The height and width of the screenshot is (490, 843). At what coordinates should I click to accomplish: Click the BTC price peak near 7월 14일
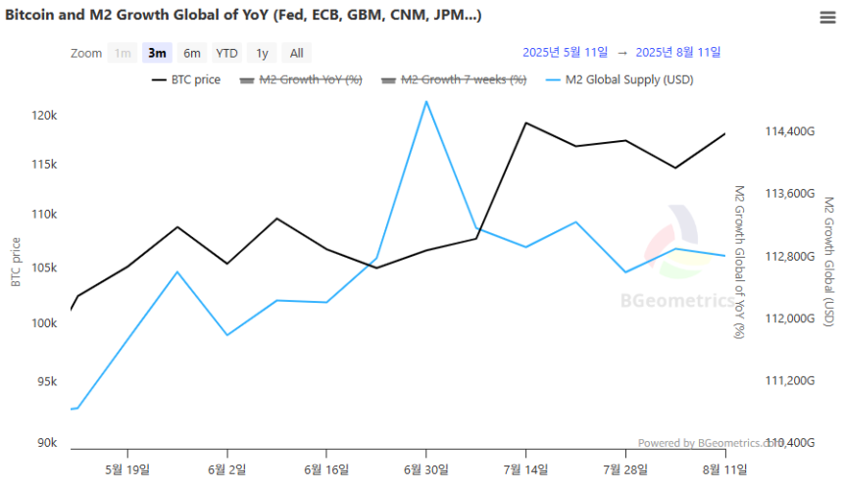[x=525, y=123]
